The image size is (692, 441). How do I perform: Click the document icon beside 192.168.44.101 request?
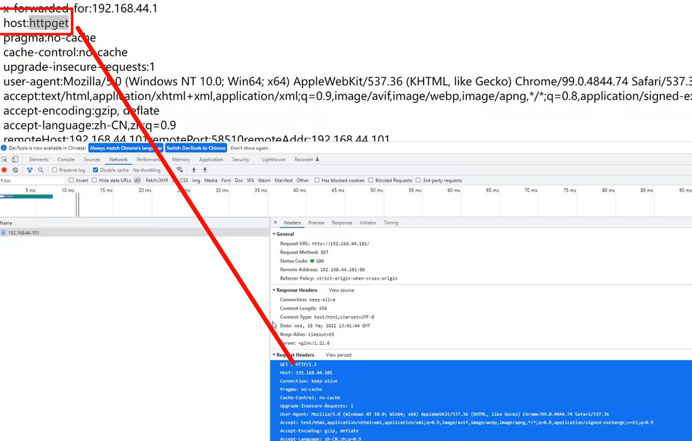(4, 232)
